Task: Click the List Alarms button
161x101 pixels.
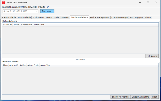Action: [152, 56]
